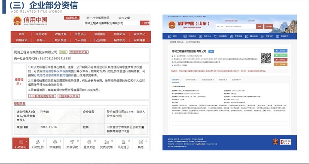309x164 pixels.
Task: Click 提请异议申诉 button
Action: (69, 96)
